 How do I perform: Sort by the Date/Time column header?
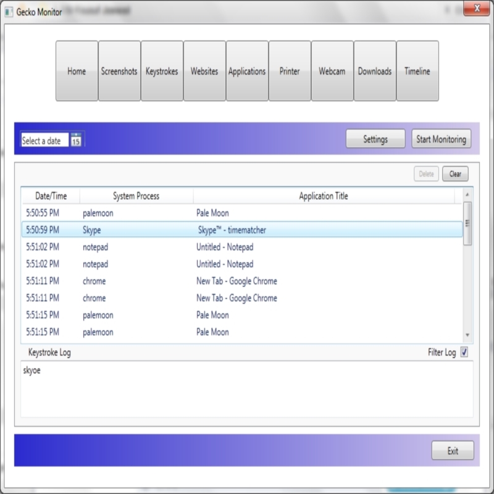tap(51, 196)
